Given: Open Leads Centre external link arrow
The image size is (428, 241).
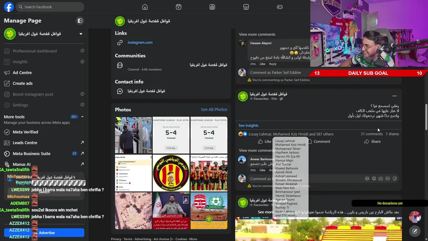Looking at the screenshot, I should pos(82,143).
